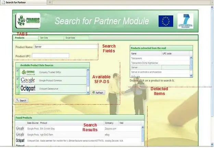Click the European Union flag icon
The height and width of the screenshot is (148, 214).
coord(166,21)
